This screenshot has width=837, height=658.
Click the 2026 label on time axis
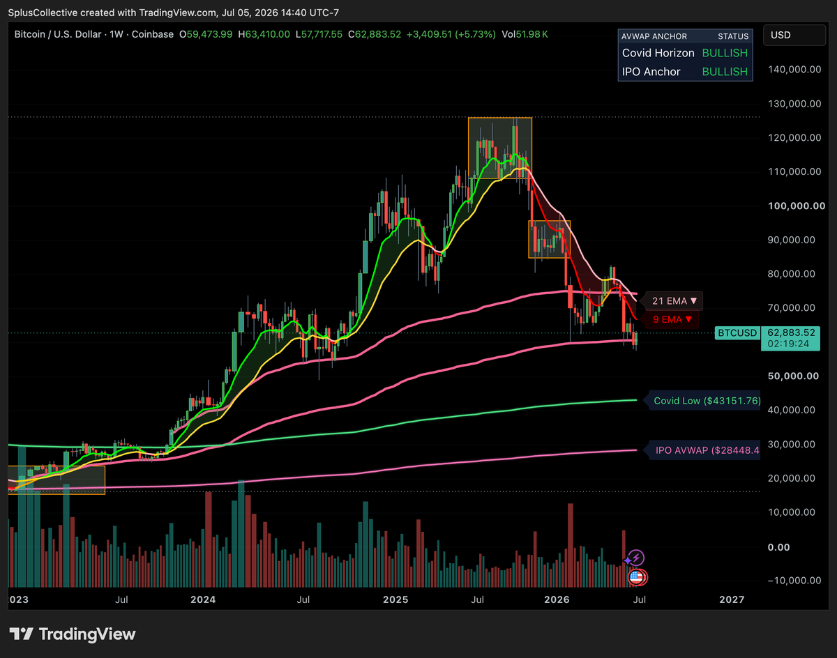coord(557,599)
